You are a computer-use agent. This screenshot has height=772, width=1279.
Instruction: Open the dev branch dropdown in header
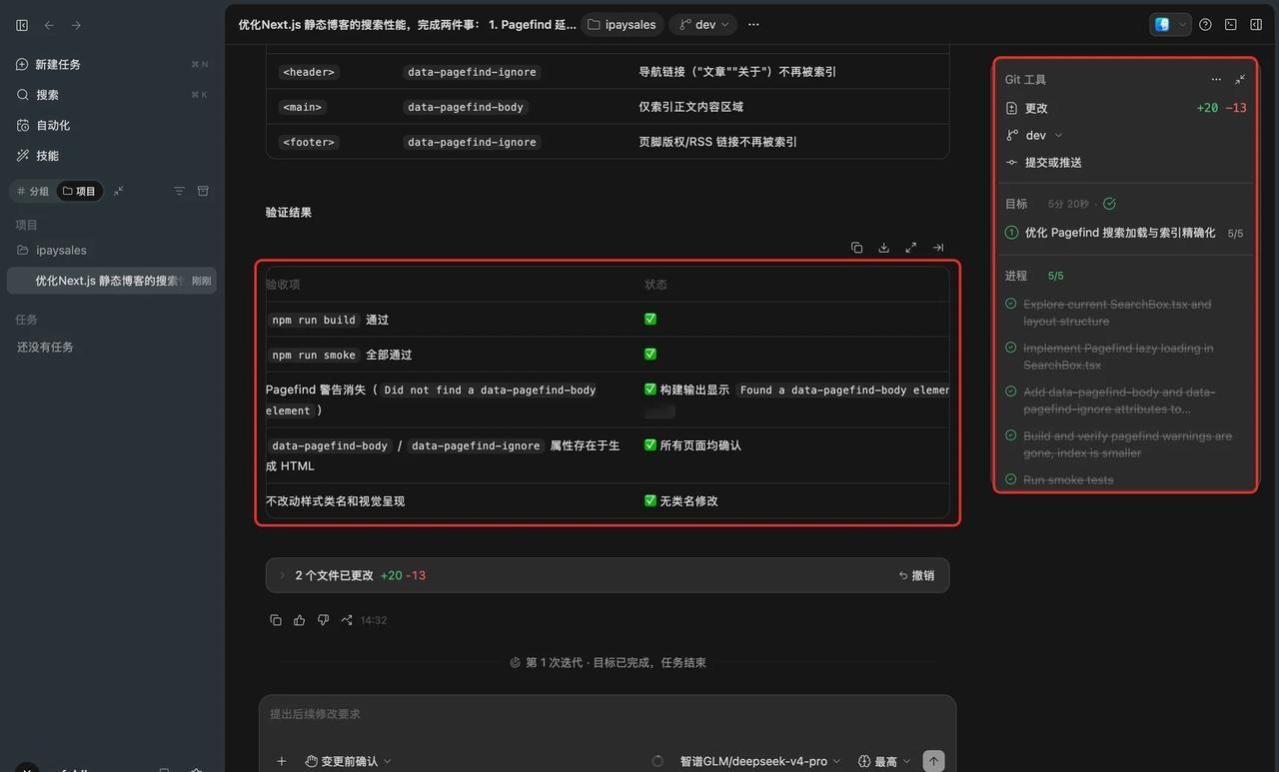pyautogui.click(x=703, y=25)
